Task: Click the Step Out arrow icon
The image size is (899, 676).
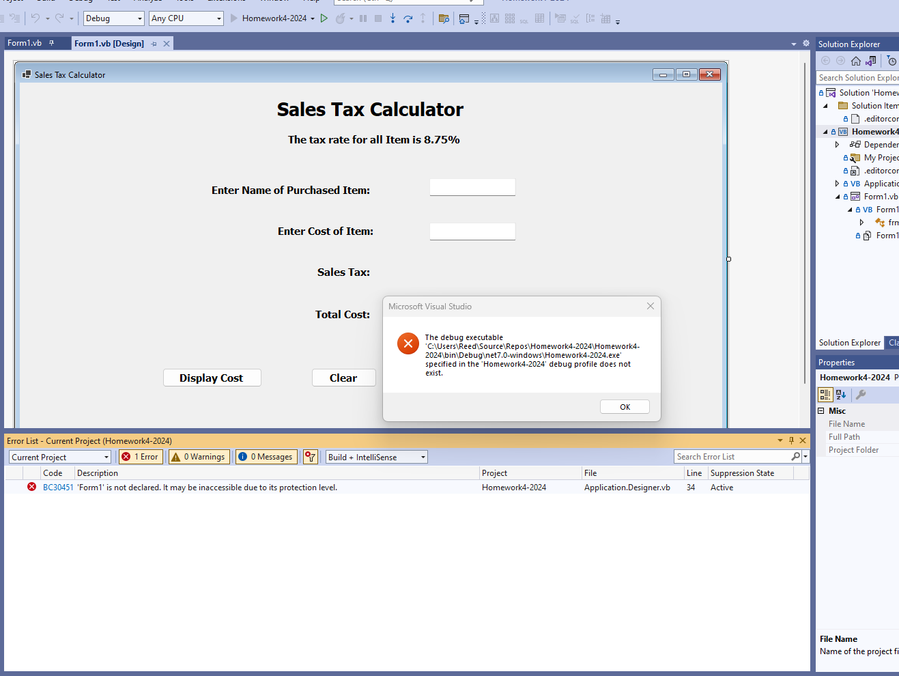Action: (x=423, y=18)
